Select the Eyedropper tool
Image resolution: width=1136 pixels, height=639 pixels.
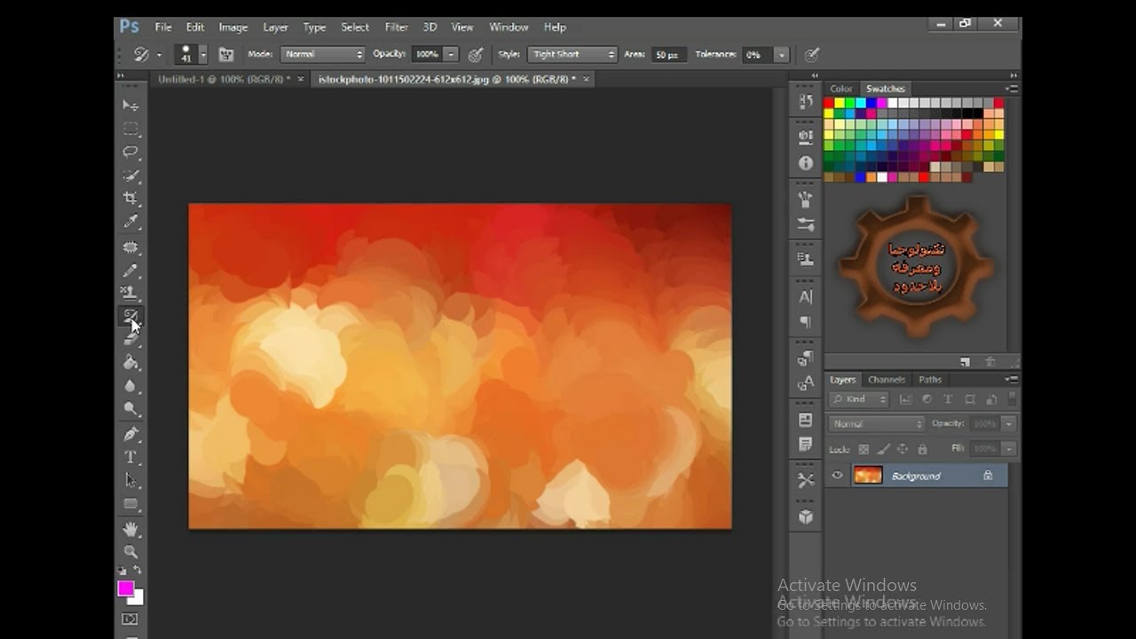pos(130,221)
